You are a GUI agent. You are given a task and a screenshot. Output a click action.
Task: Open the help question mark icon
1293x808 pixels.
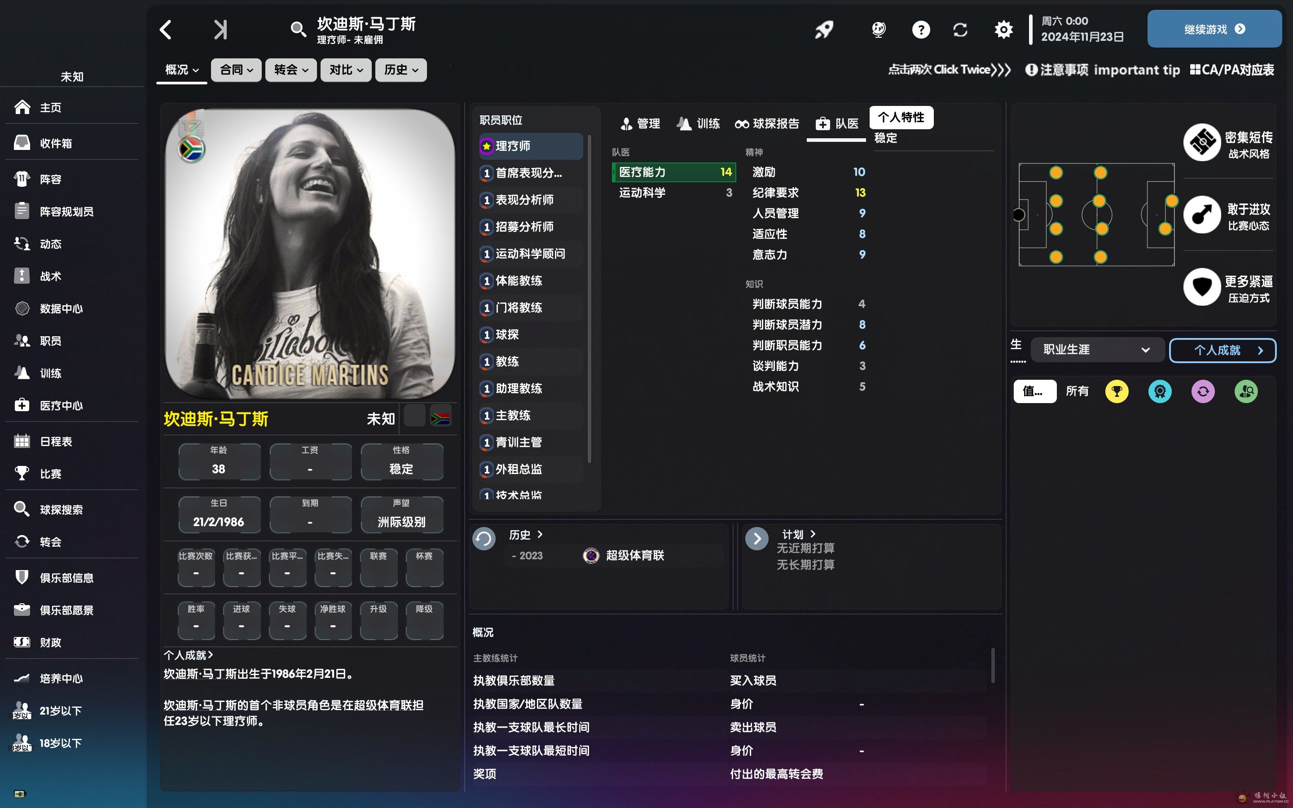pos(921,29)
